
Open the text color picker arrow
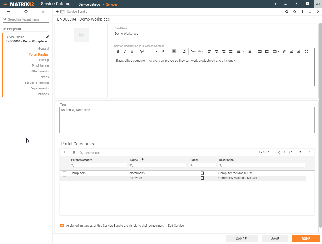tap(168, 51)
